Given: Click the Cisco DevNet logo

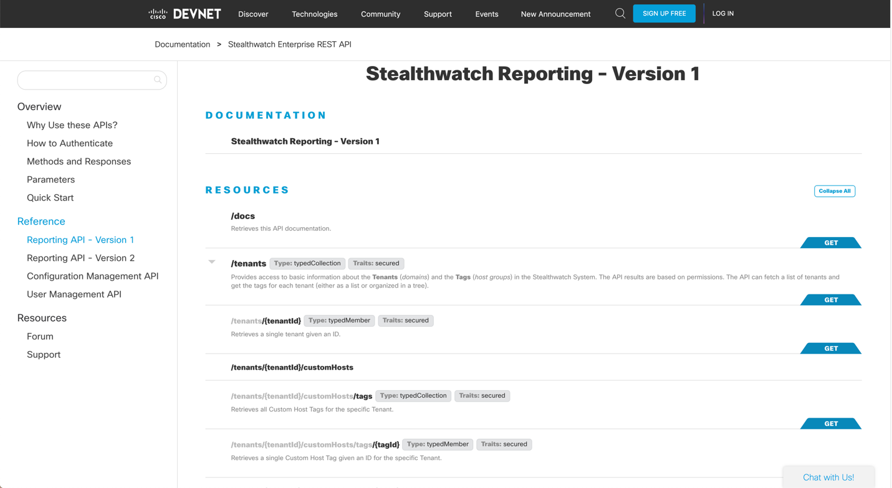Looking at the screenshot, I should click(185, 14).
